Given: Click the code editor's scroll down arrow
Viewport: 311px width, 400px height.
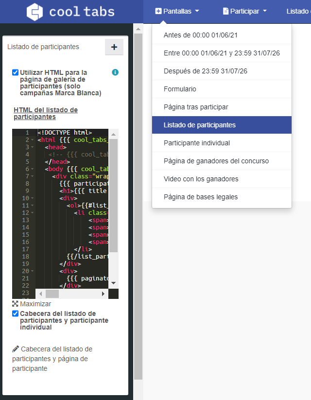Looking at the screenshot, I should (x=113, y=283).
